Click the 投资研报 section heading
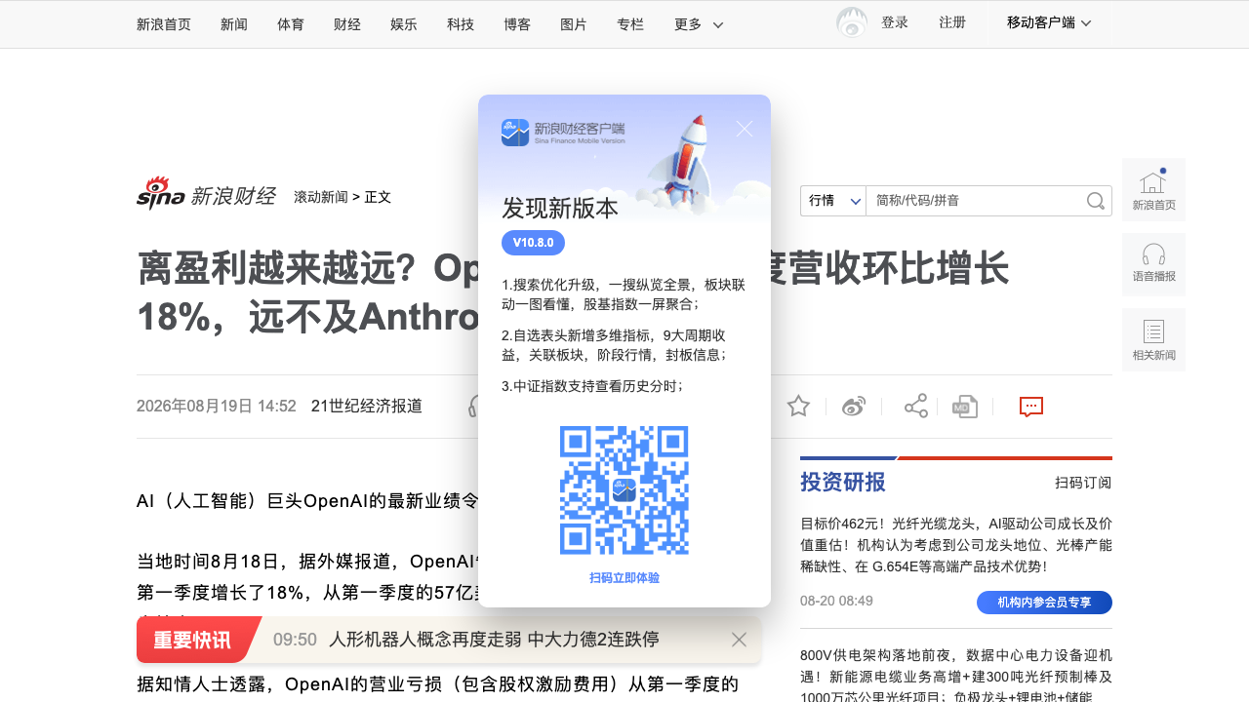1249x702 pixels. click(x=843, y=482)
